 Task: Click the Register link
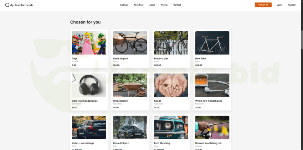[292, 5]
